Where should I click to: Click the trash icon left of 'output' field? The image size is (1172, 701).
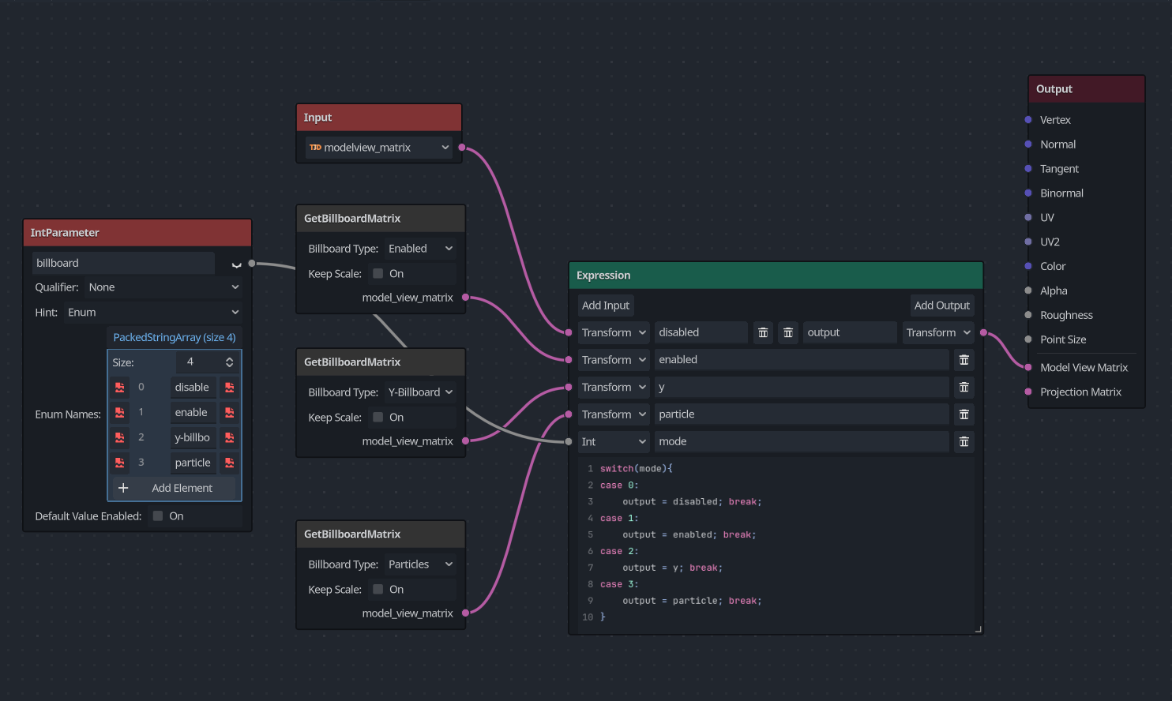point(788,332)
